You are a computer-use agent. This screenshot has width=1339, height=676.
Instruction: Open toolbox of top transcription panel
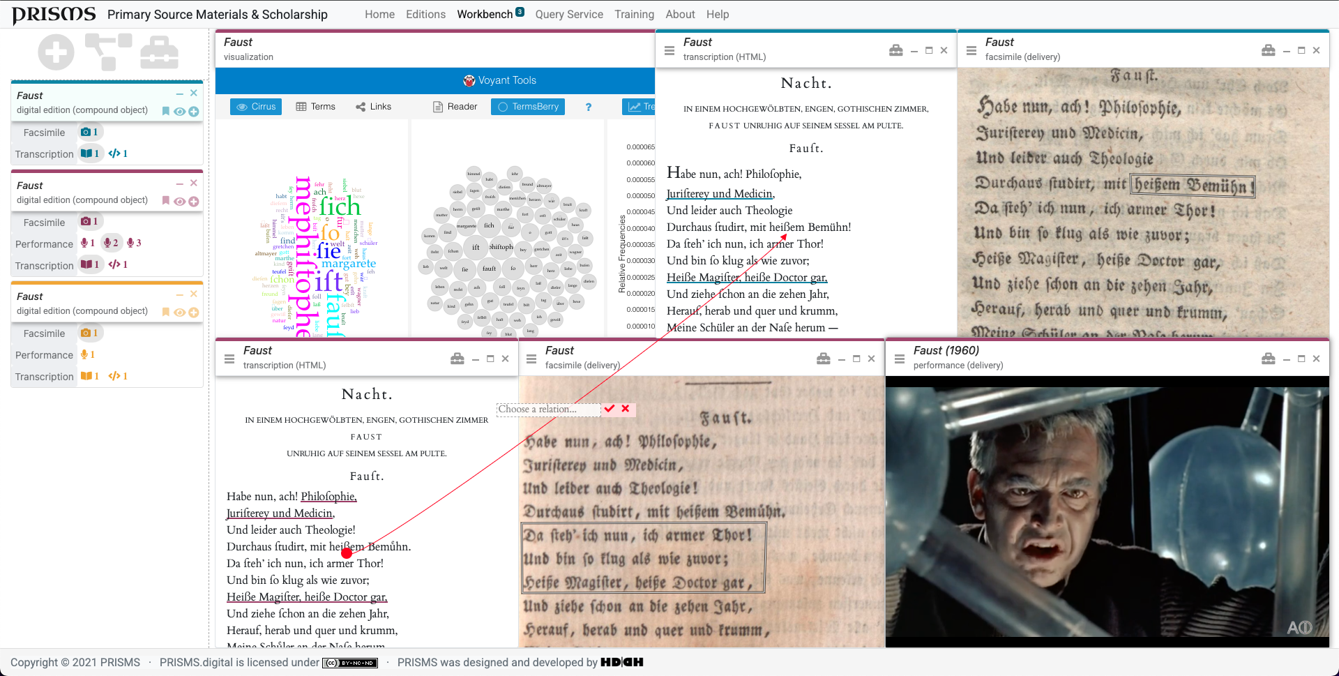896,50
